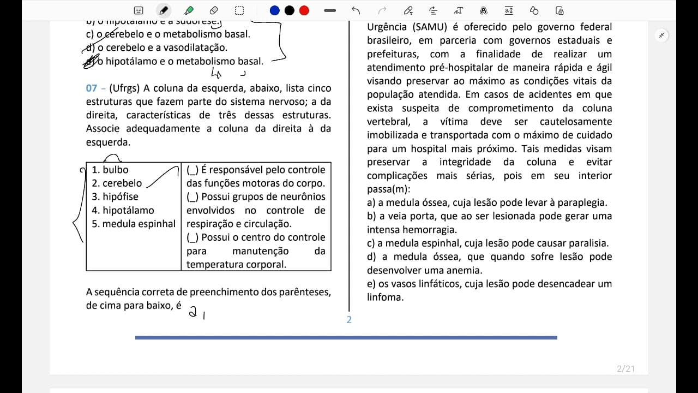
Task: Click answer 'd) a medula óssea, que quando'
Action: (x=490, y=264)
